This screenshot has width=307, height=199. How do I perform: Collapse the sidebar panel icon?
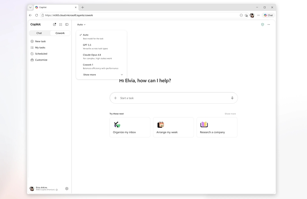pos(67,24)
